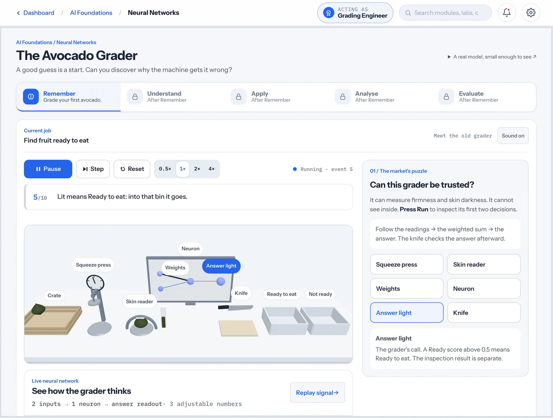Open the Analyse tab
Image resolution: width=553 pixels, height=418 pixels.
point(380,97)
